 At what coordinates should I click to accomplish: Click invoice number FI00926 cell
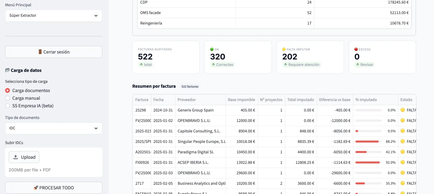142,162
